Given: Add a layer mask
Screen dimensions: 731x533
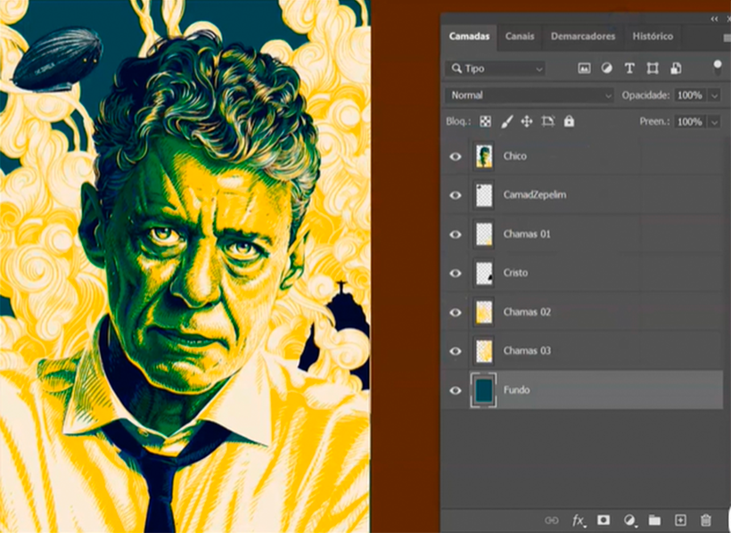Looking at the screenshot, I should tap(604, 520).
